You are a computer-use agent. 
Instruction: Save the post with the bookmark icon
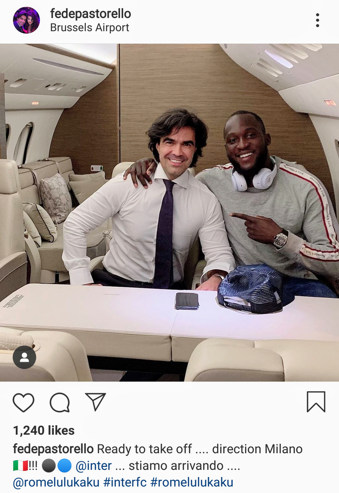[316, 402]
